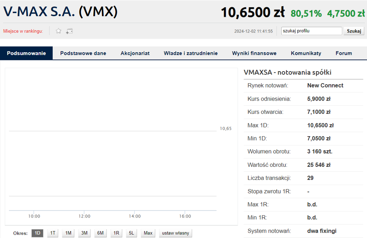Switch to Podstawowe dane tab
This screenshot has width=367, height=238.
[83, 53]
